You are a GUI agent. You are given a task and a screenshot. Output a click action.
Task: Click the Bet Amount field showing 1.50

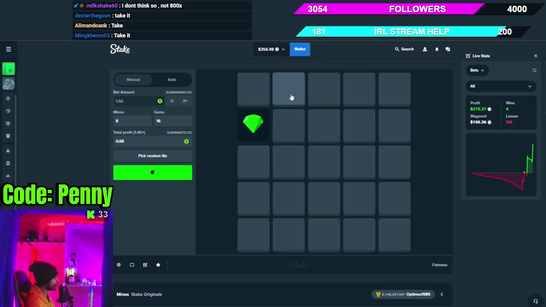coord(139,101)
